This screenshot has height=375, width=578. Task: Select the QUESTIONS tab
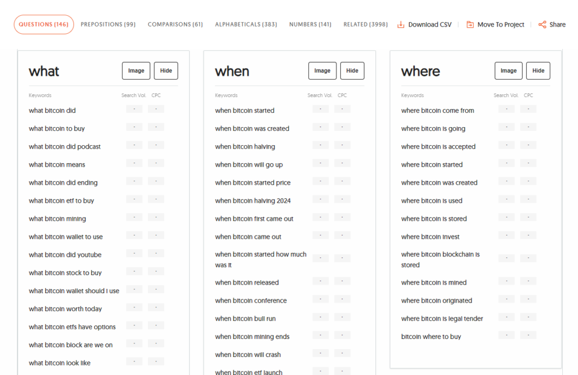click(43, 24)
